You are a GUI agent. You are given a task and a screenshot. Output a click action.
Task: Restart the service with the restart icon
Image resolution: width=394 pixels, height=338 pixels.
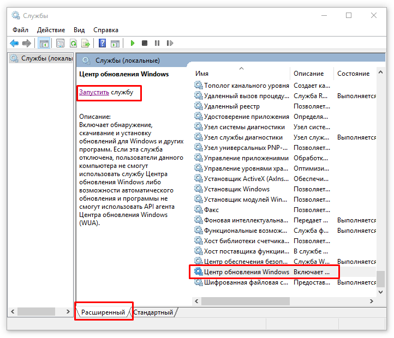pyautogui.click(x=170, y=43)
